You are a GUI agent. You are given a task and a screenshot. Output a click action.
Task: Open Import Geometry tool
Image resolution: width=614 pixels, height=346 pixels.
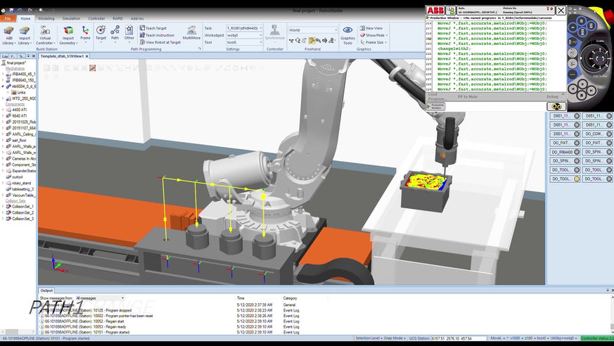pos(68,35)
